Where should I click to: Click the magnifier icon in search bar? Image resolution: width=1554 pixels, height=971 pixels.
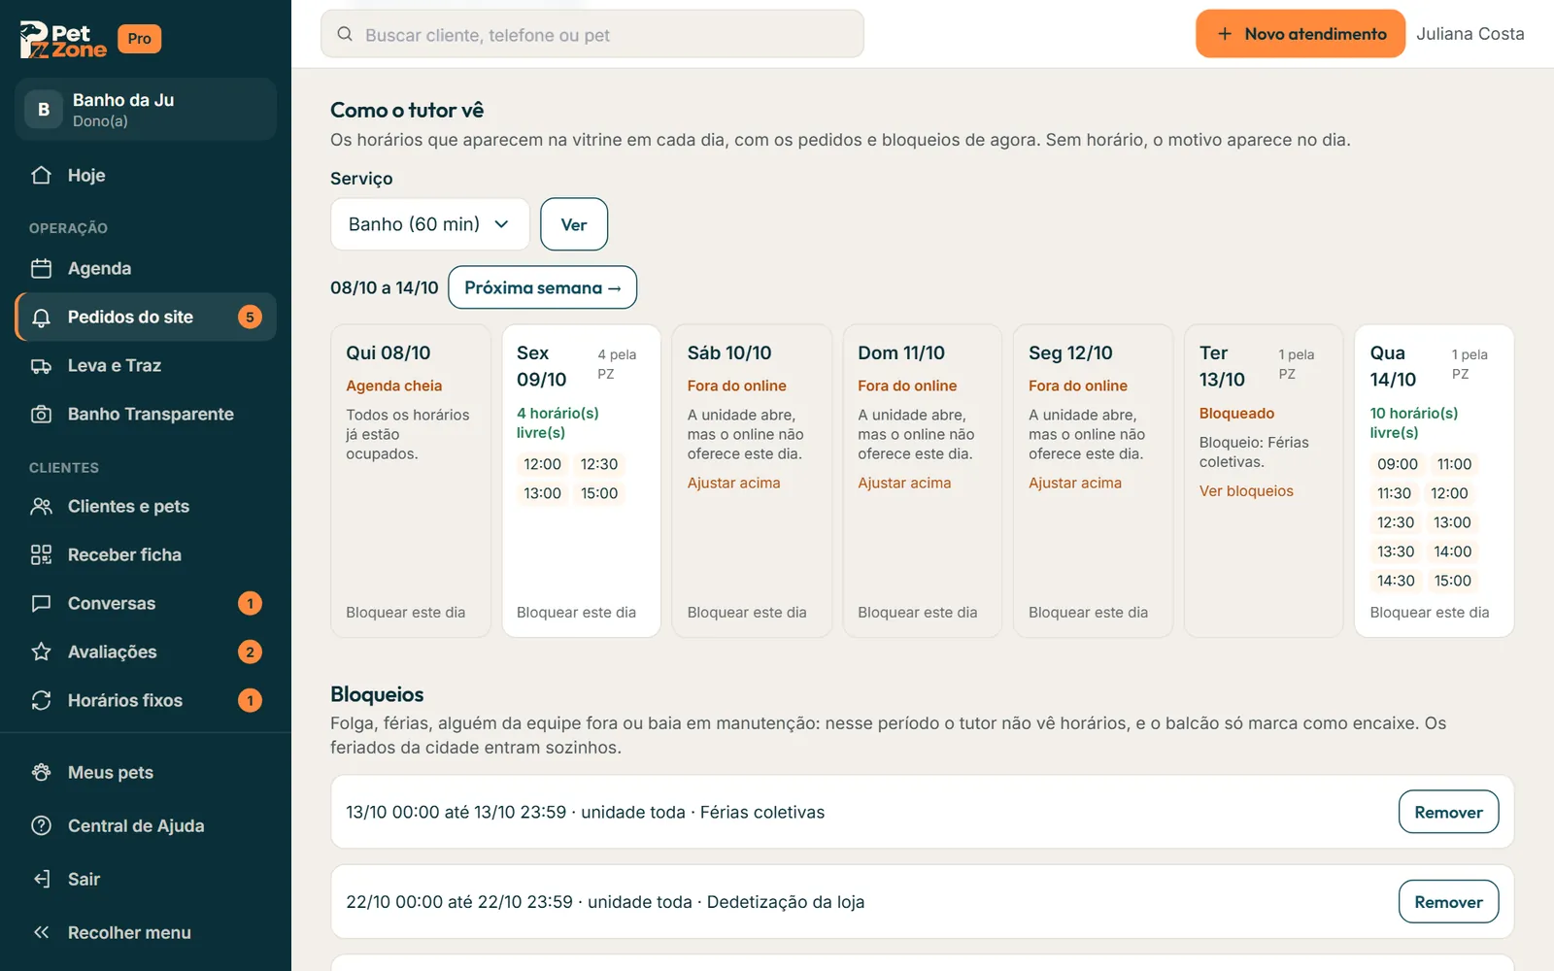[x=345, y=34]
